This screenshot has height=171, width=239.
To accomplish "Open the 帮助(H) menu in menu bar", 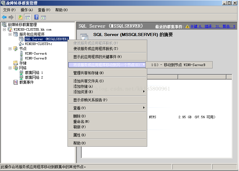I will click(x=61, y=10).
